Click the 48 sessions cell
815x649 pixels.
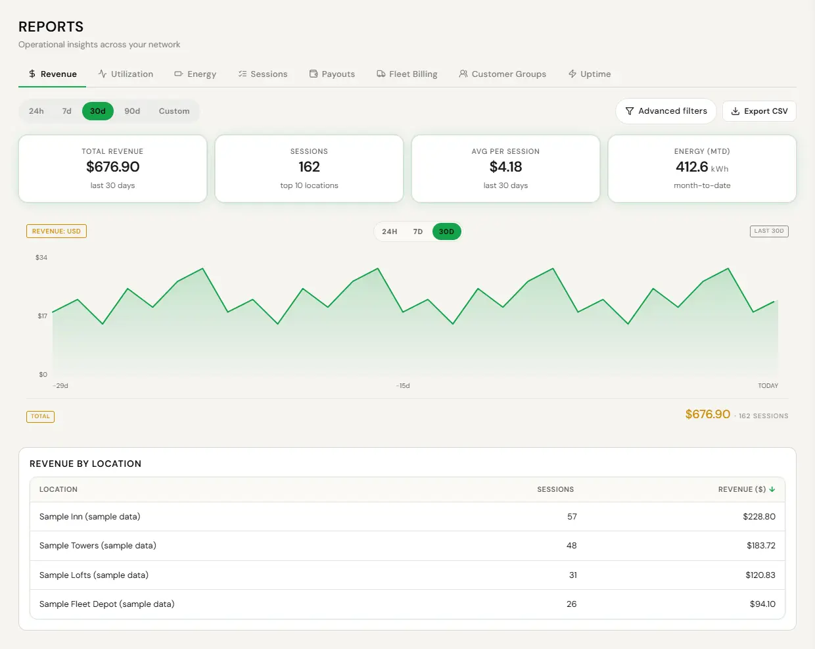[572, 546]
